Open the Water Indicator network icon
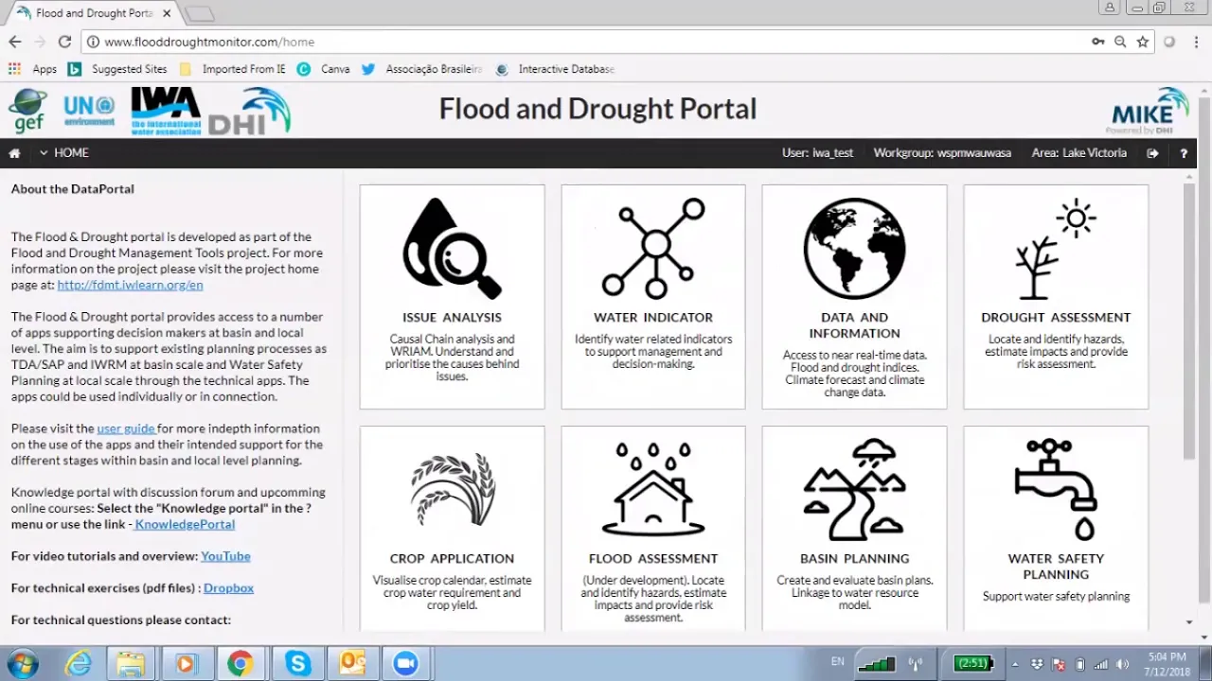Image resolution: width=1212 pixels, height=681 pixels. point(653,248)
